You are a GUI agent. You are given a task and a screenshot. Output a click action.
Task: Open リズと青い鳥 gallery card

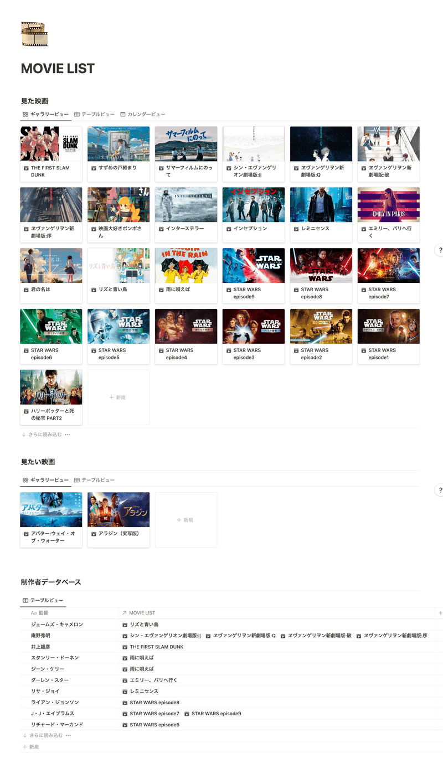[119, 276]
